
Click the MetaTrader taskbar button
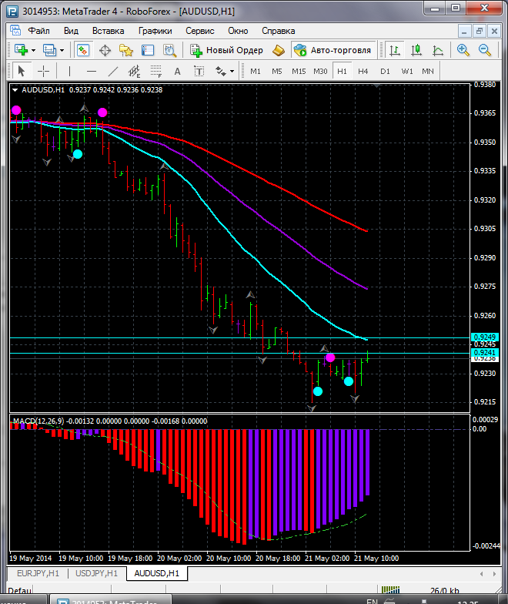pos(109,601)
